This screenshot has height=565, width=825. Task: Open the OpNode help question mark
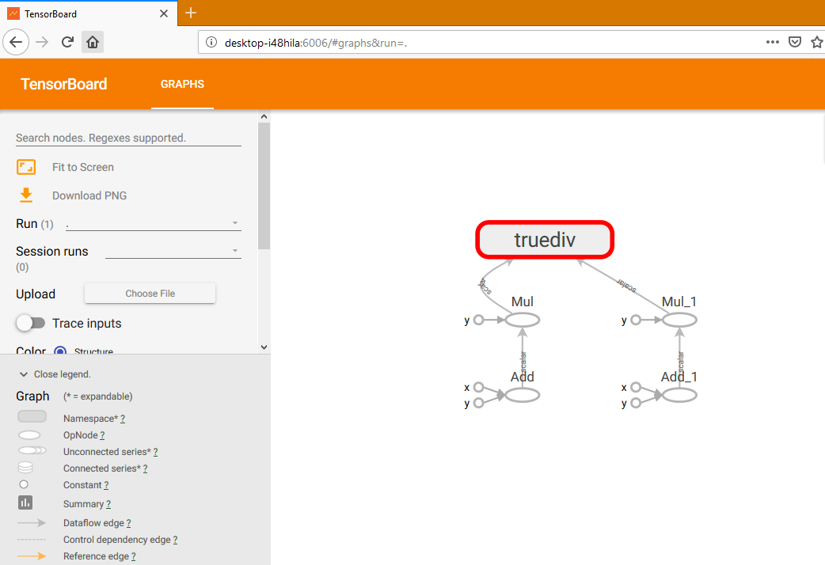(102, 435)
